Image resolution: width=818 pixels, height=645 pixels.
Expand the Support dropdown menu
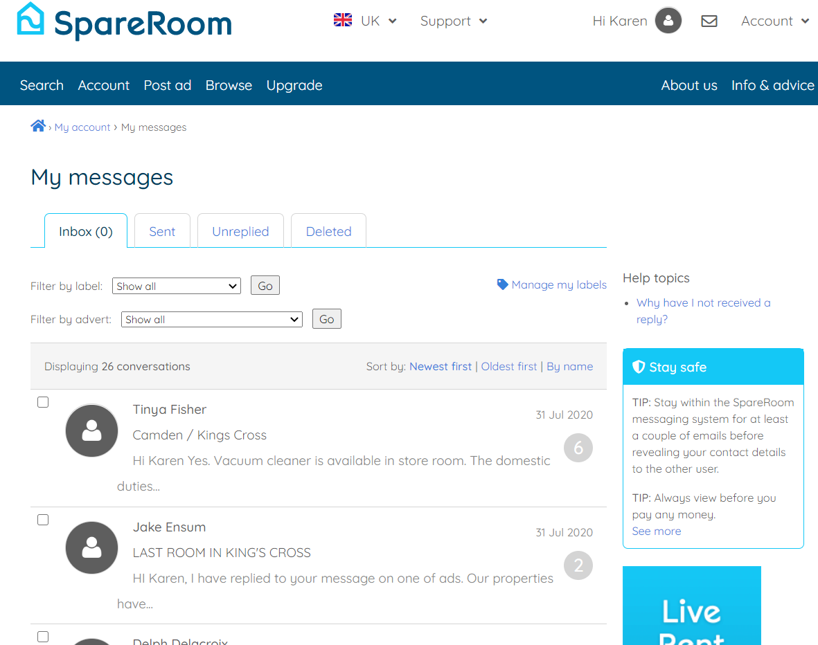click(x=454, y=21)
